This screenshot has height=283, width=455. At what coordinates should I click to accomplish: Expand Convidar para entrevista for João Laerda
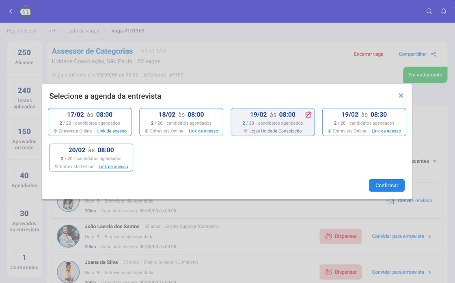tap(429, 237)
